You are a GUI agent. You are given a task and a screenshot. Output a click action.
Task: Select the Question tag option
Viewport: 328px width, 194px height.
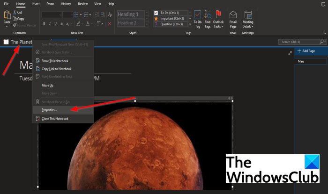(171, 23)
